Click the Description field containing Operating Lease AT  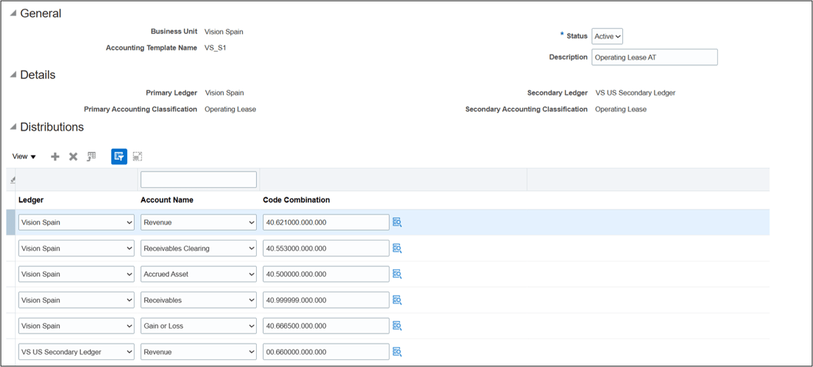point(654,57)
